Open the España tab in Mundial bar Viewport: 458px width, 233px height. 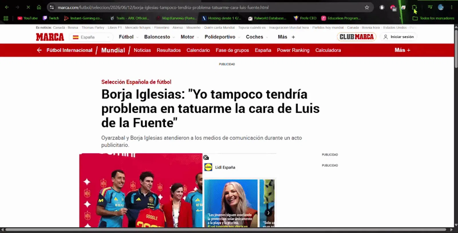click(x=263, y=50)
